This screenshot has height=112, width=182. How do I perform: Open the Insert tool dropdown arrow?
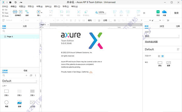pos(42,12)
